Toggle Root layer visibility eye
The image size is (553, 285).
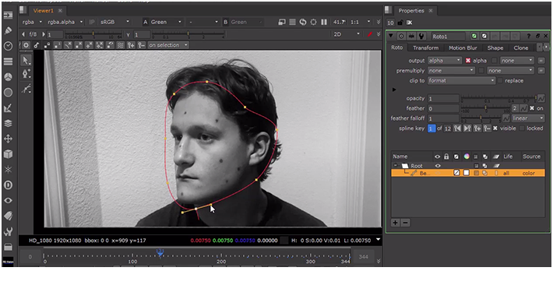point(438,166)
